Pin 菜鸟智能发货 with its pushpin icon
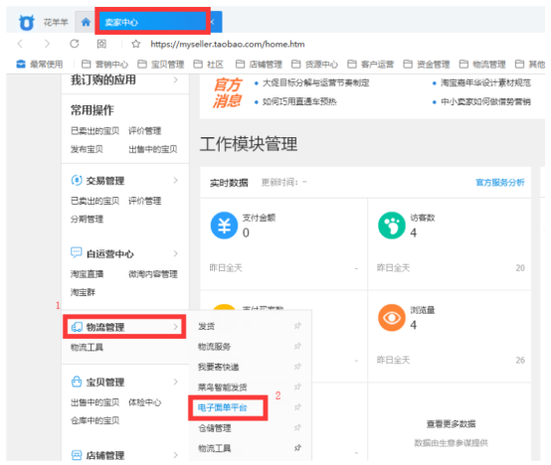 click(x=297, y=387)
